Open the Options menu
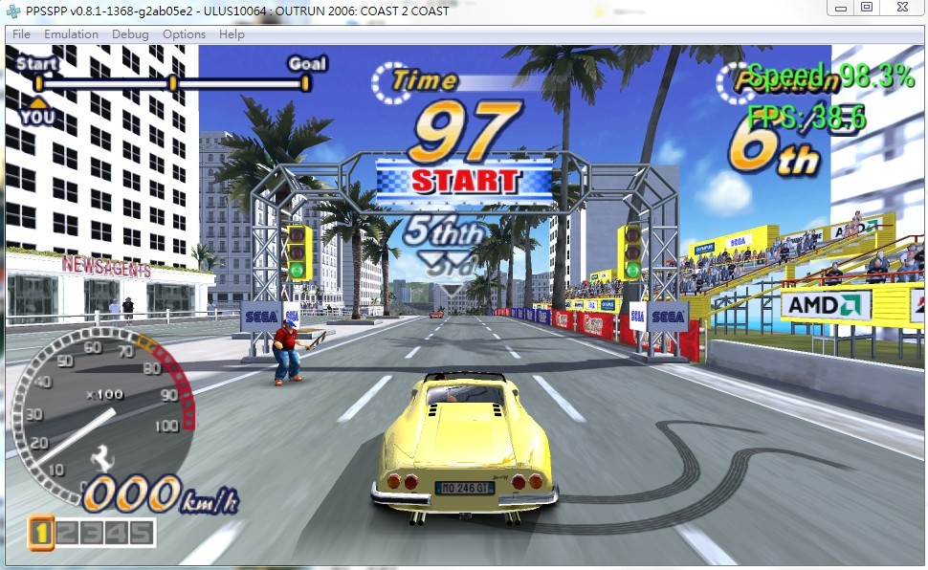Viewport: 928px width, 570px height. [184, 34]
